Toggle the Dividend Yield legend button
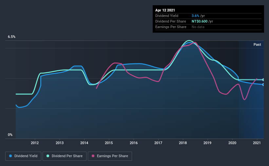The width and height of the screenshot is (269, 166). pos(23,156)
